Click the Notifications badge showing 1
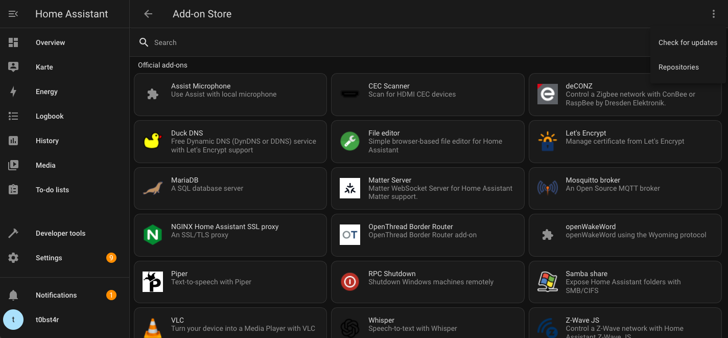The width and height of the screenshot is (728, 338). [x=111, y=295]
